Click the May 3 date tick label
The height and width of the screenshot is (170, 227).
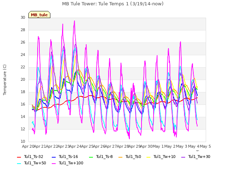[x=182, y=146]
